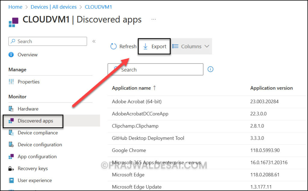The height and width of the screenshot is (191, 308).
Task: Click version 23.003.20284
Action: (264, 101)
